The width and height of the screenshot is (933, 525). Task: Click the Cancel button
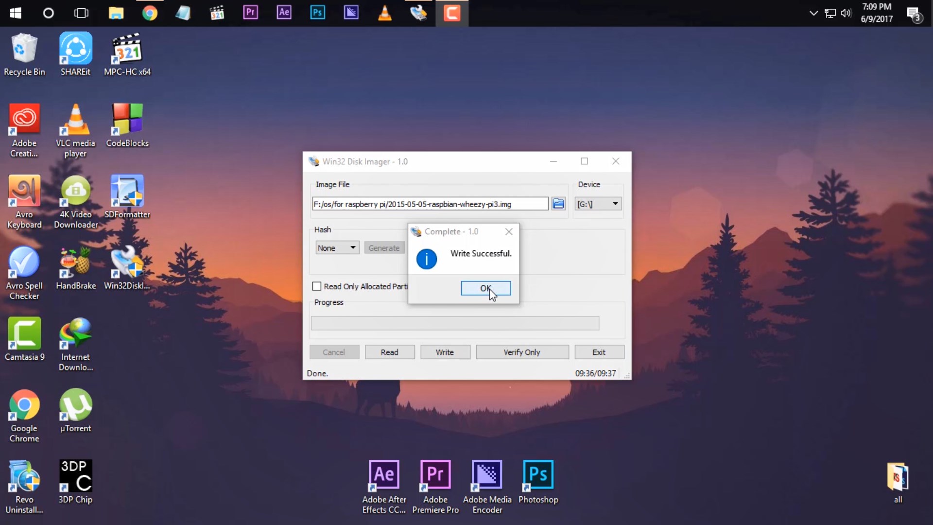334,352
